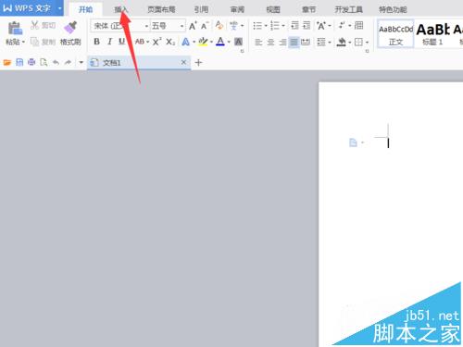The width and height of the screenshot is (463, 347).
Task: Click the Format Painter brush icon
Action: pyautogui.click(x=70, y=28)
